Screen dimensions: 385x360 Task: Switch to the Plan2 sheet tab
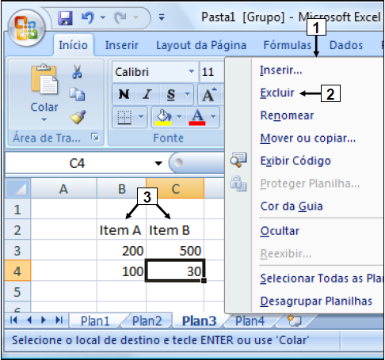point(147,321)
